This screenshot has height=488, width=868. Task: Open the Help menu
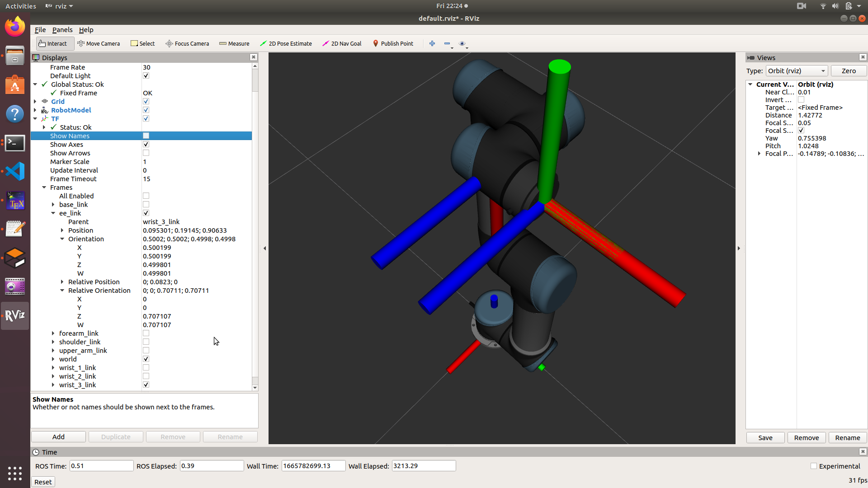(x=86, y=30)
